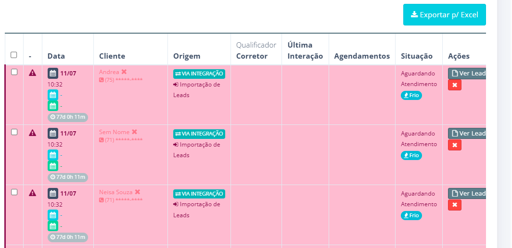This screenshot has width=512, height=248.
Task: Click the red X beside the name Andrea
Action: click(124, 72)
